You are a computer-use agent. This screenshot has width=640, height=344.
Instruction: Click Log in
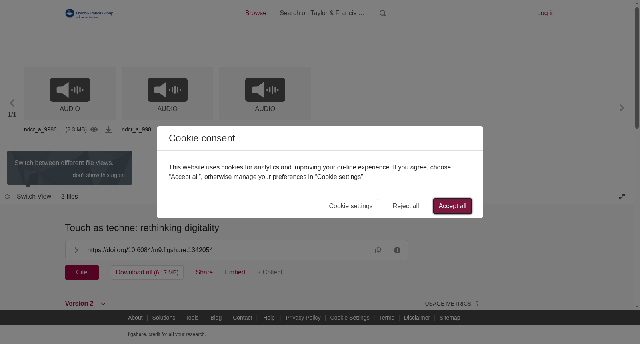546,13
